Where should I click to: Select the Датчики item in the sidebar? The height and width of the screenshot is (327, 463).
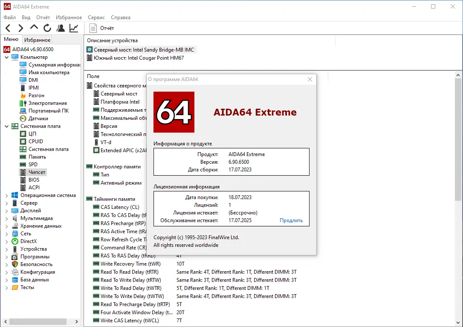point(38,118)
